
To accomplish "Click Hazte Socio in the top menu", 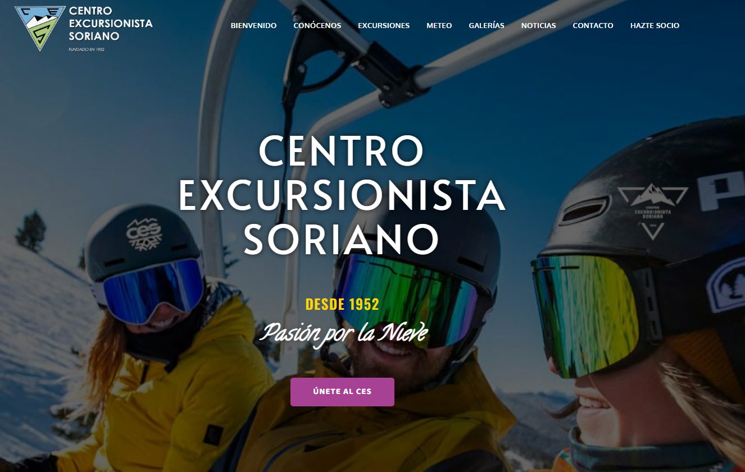I will pyautogui.click(x=655, y=25).
